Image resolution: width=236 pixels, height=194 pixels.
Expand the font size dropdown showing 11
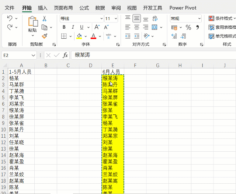tap(117, 18)
